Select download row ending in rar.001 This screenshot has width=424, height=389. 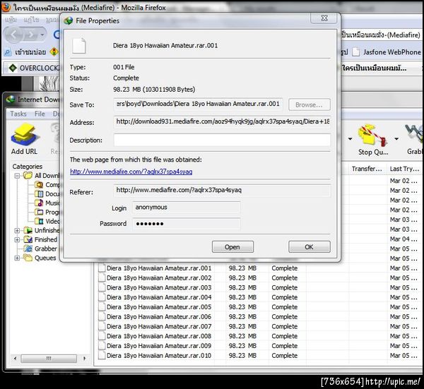[x=259, y=268]
